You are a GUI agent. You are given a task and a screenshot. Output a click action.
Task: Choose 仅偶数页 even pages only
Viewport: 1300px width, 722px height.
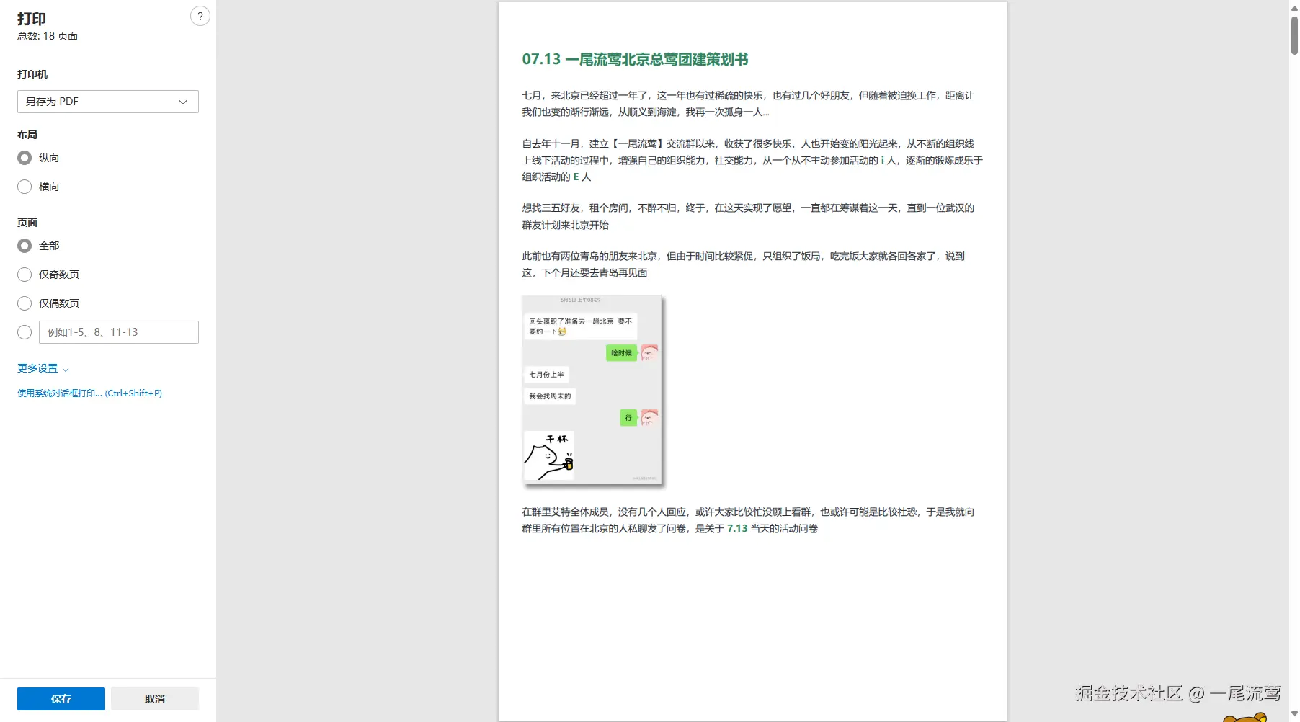click(25, 303)
